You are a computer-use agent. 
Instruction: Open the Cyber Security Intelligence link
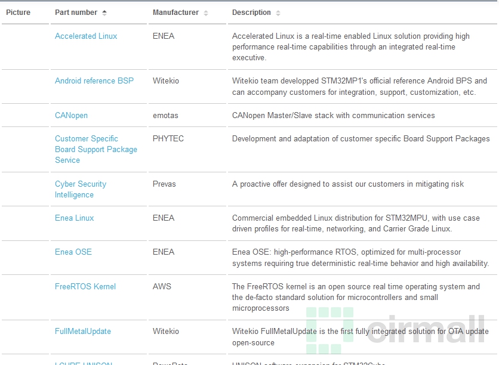pyautogui.click(x=81, y=190)
